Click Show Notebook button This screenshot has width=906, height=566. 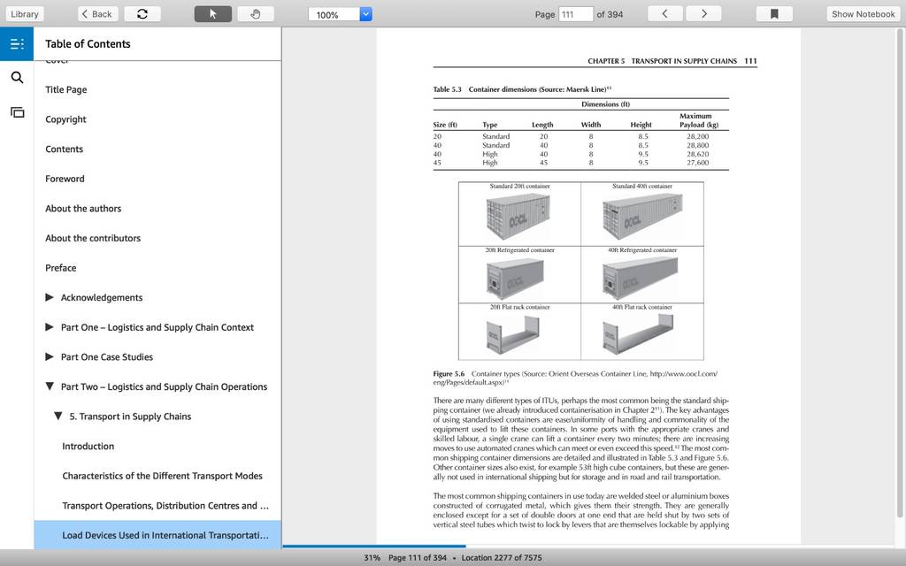pos(864,14)
